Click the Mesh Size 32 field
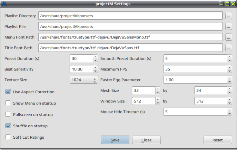The image size is (237, 150). (144, 90)
